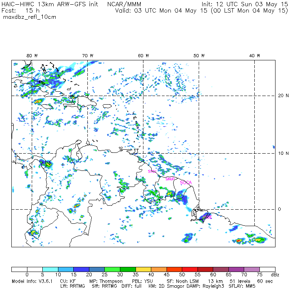Click the blue 15–20 dBz legend swatch

coord(82,269)
